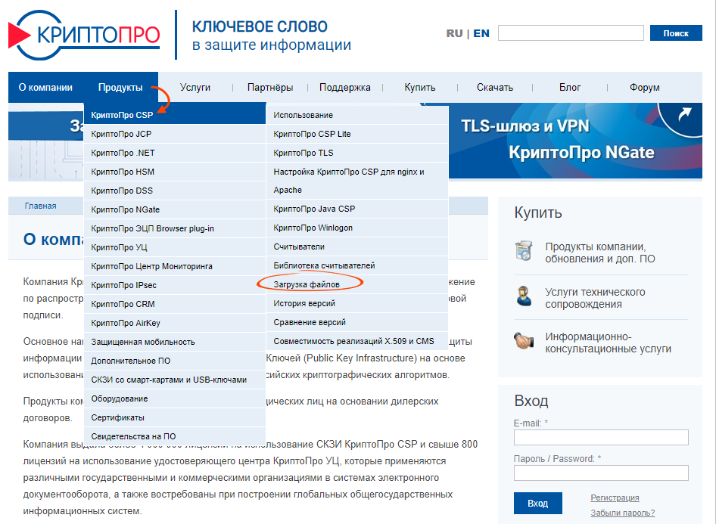
Task: Select КриптоПро CSP in products menu
Action: (x=175, y=115)
